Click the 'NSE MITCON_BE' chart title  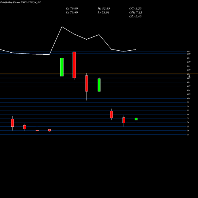pos(31,2)
